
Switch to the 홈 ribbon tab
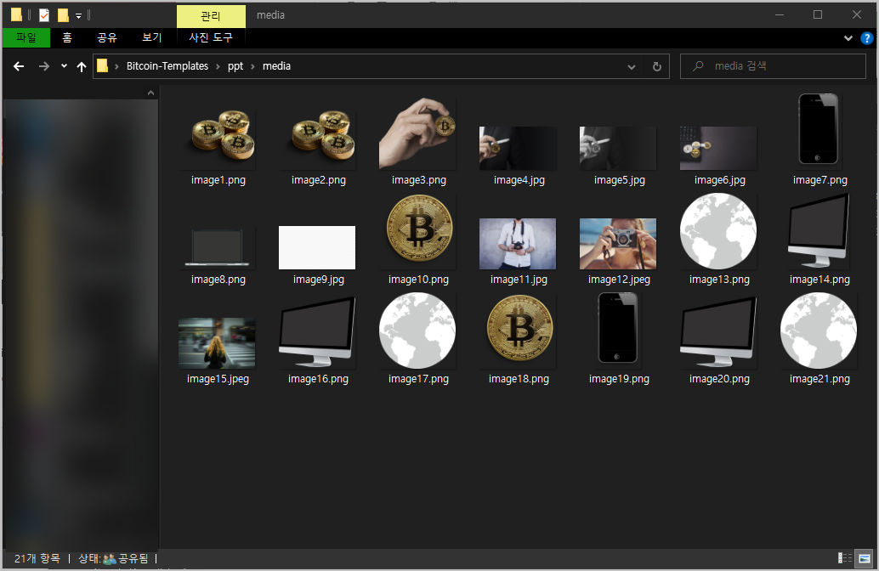coord(67,37)
